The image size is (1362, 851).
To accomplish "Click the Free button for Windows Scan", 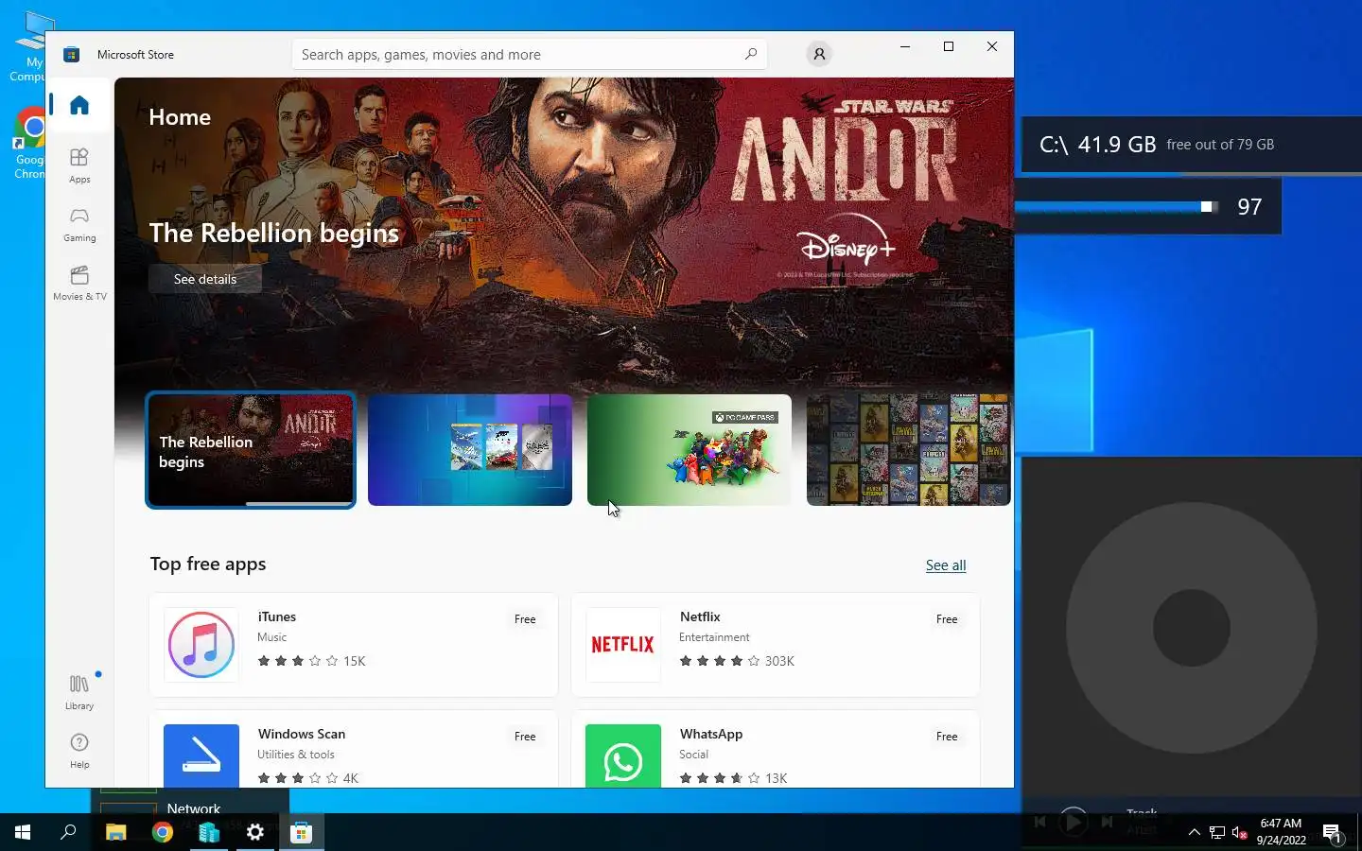I will [x=525, y=737].
